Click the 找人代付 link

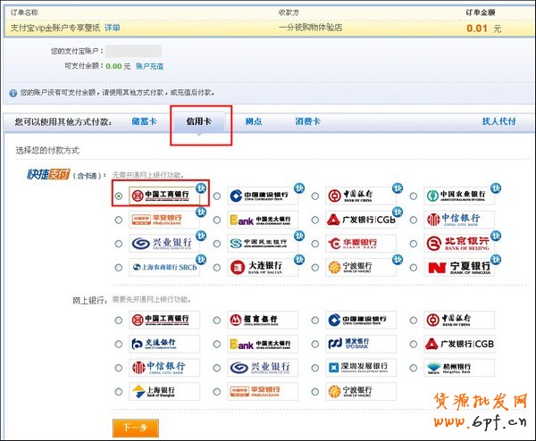(x=498, y=121)
